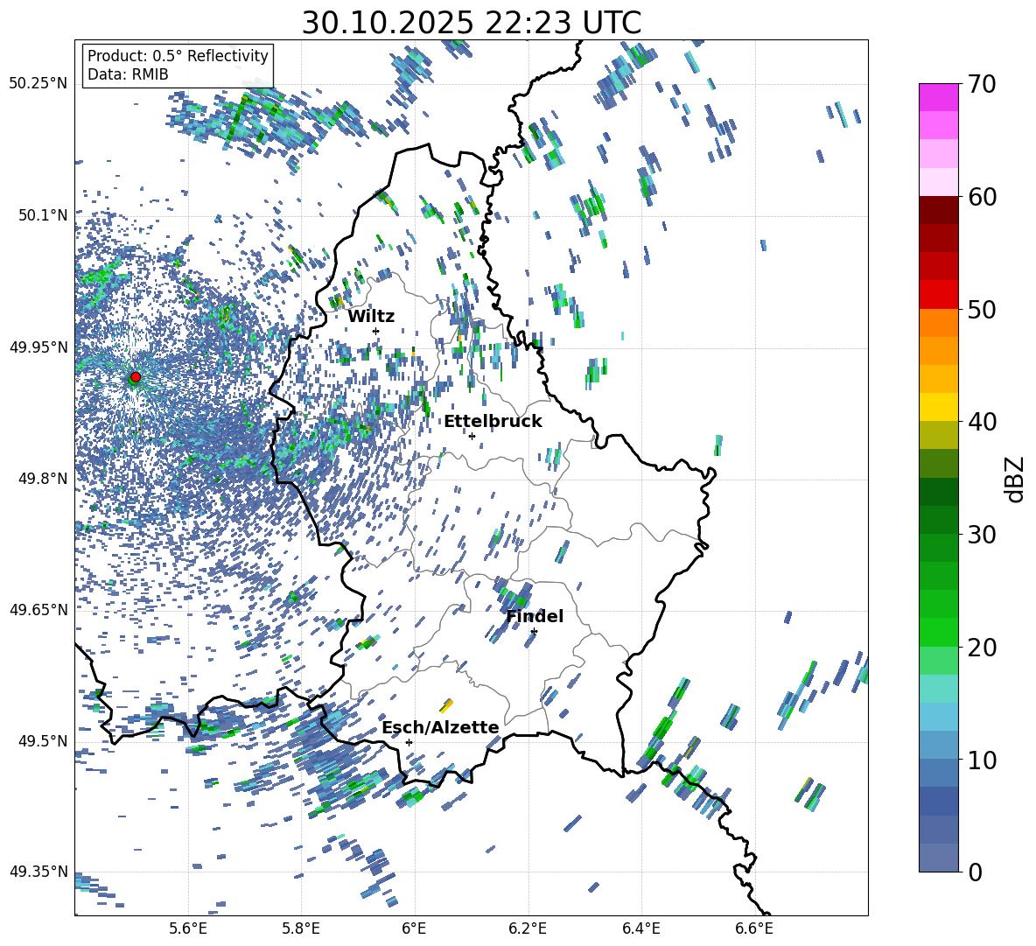Click the 5.6°E longitude label
The height and width of the screenshot is (946, 1036).
(x=188, y=928)
